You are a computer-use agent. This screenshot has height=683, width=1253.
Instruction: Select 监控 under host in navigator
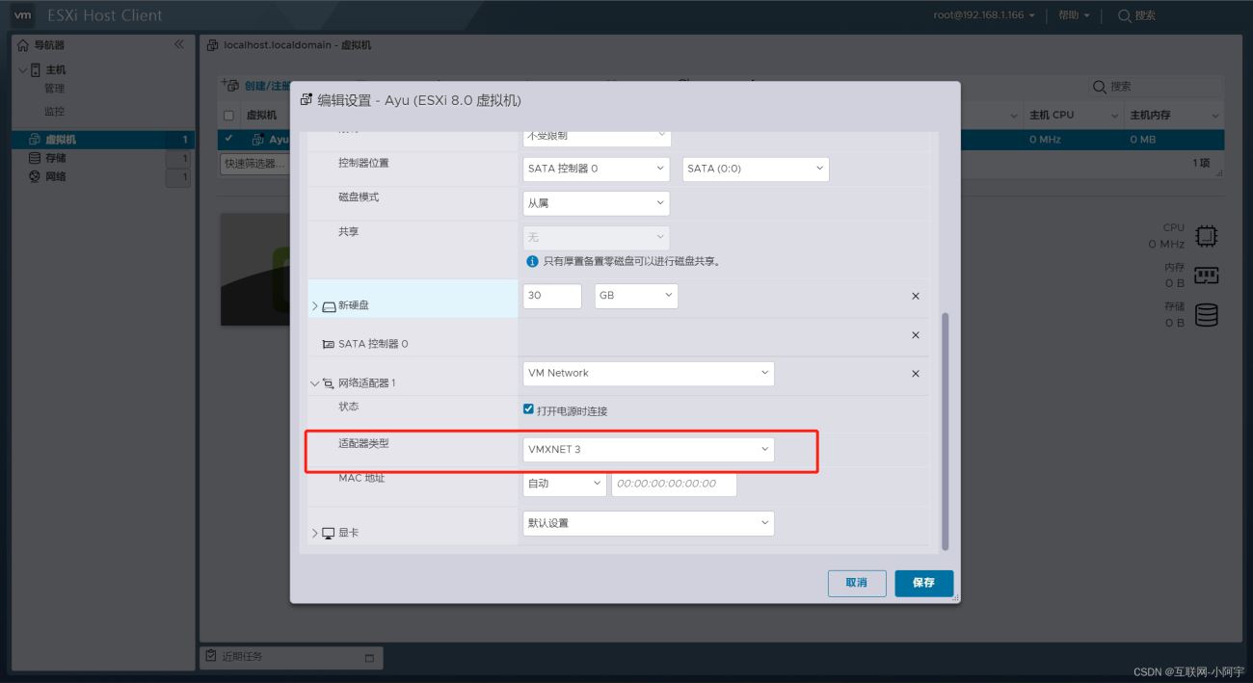[x=54, y=112]
